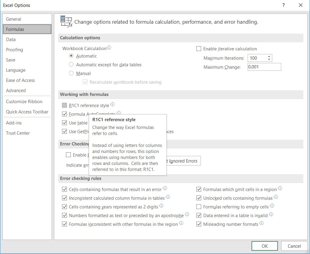Uncheck cells containing formulas that result in error
The width and height of the screenshot is (310, 254).
64,189
